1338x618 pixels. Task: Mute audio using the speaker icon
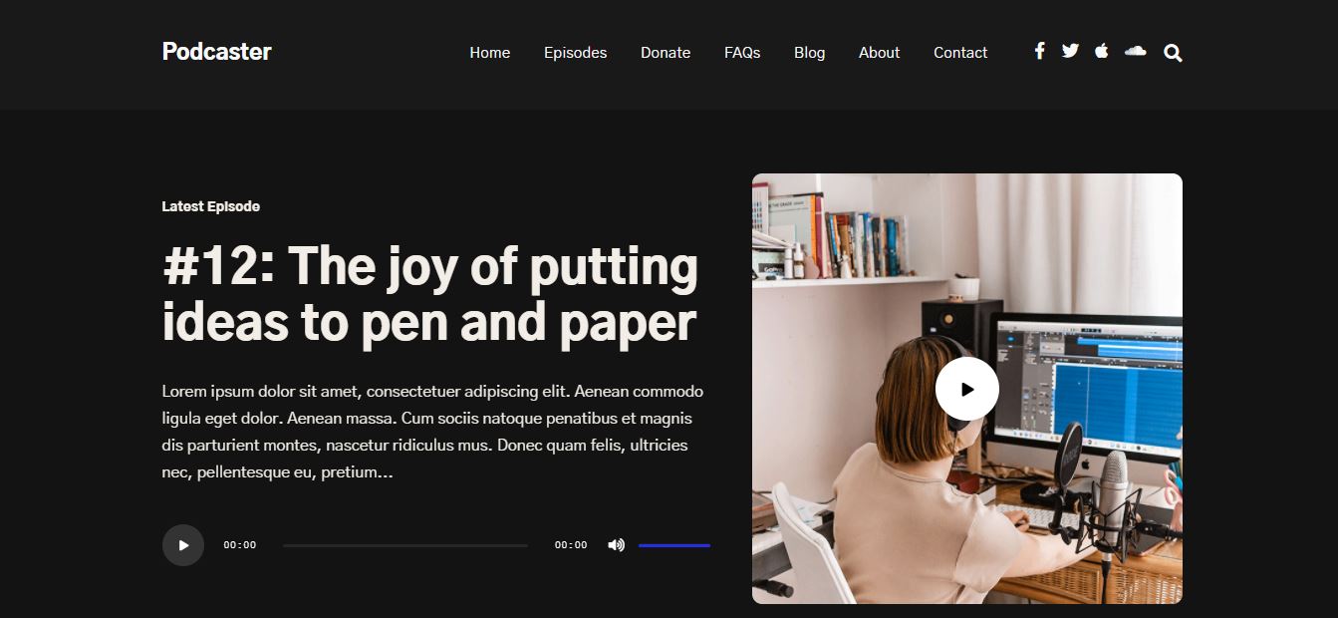click(x=617, y=545)
